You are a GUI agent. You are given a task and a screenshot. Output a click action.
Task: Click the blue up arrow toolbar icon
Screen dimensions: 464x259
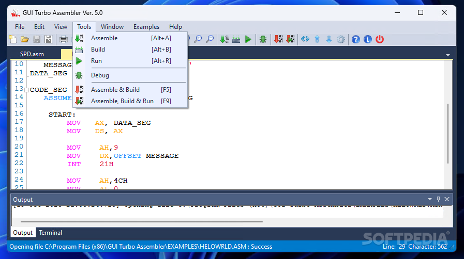(317, 39)
